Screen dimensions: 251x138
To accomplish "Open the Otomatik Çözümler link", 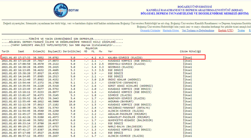I will [x=150, y=30].
